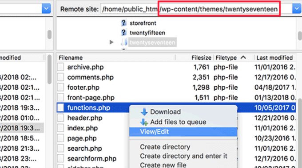
Task: Click the file icon beside archive.php
Action: click(x=60, y=67)
